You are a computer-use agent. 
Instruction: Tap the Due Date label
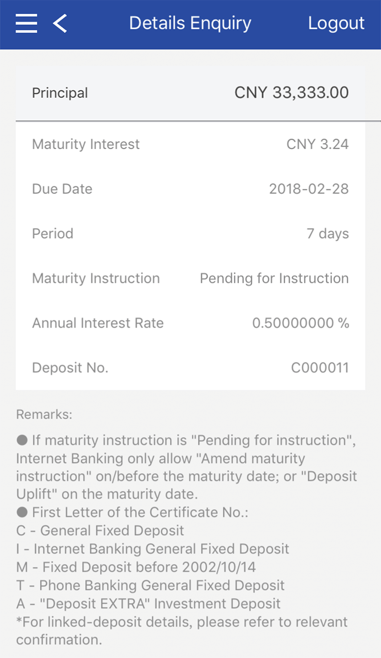coord(62,189)
